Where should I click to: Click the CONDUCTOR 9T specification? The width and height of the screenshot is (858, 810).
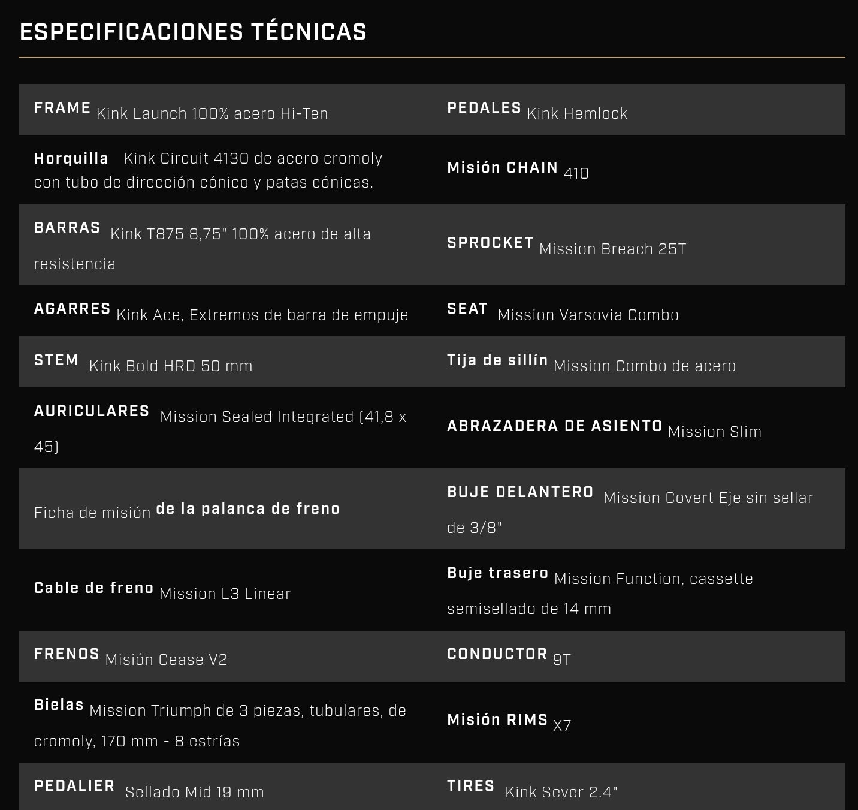pos(509,656)
